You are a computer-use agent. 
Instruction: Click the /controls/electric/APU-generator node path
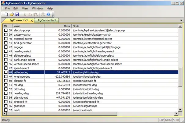(x=92, y=43)
